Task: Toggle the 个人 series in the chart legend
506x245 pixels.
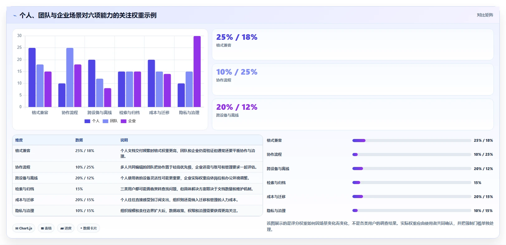Action: (x=92, y=121)
